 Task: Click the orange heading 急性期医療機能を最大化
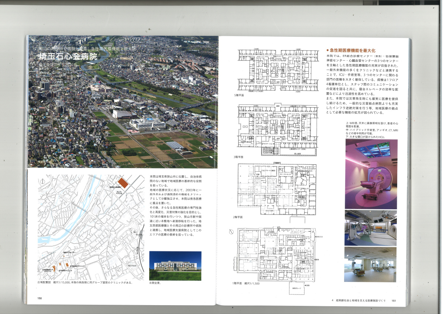pyautogui.click(x=352, y=50)
